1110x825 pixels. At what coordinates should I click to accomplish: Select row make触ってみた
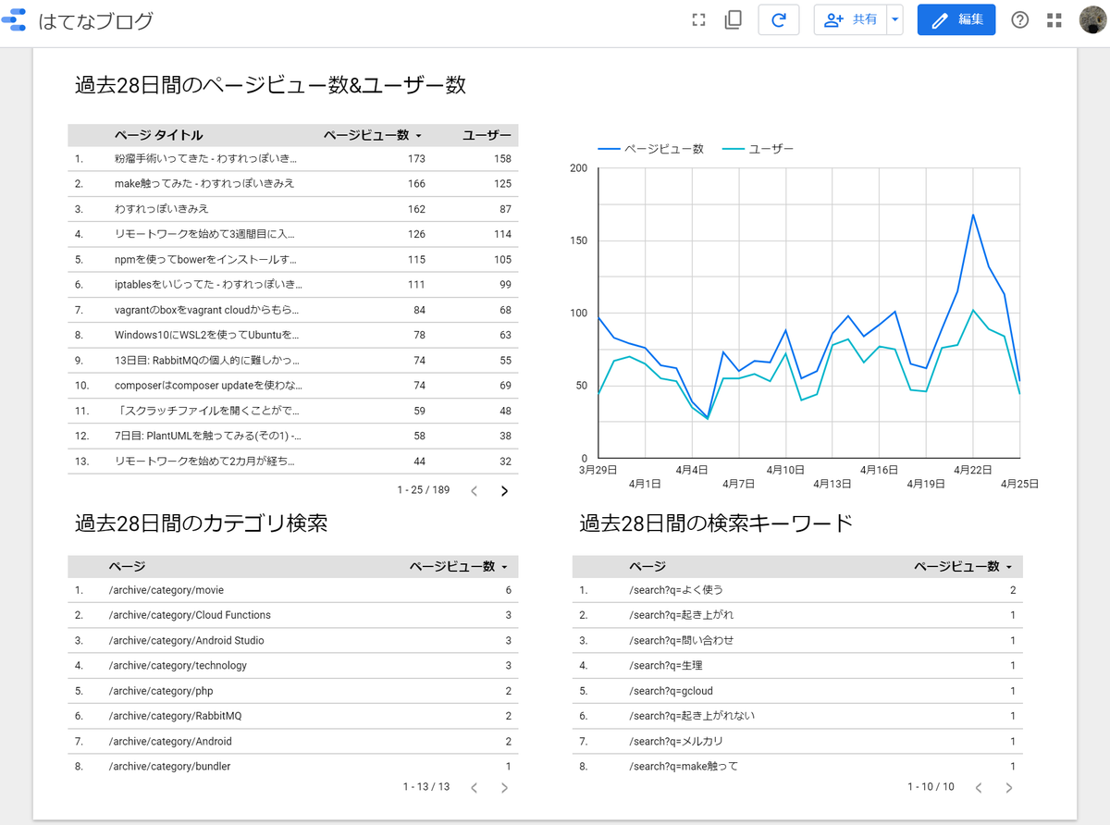click(x=292, y=184)
